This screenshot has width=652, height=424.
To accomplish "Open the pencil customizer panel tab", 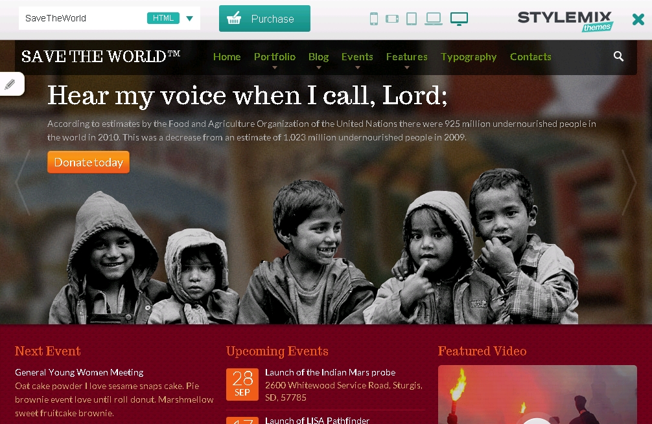I will click(x=10, y=84).
